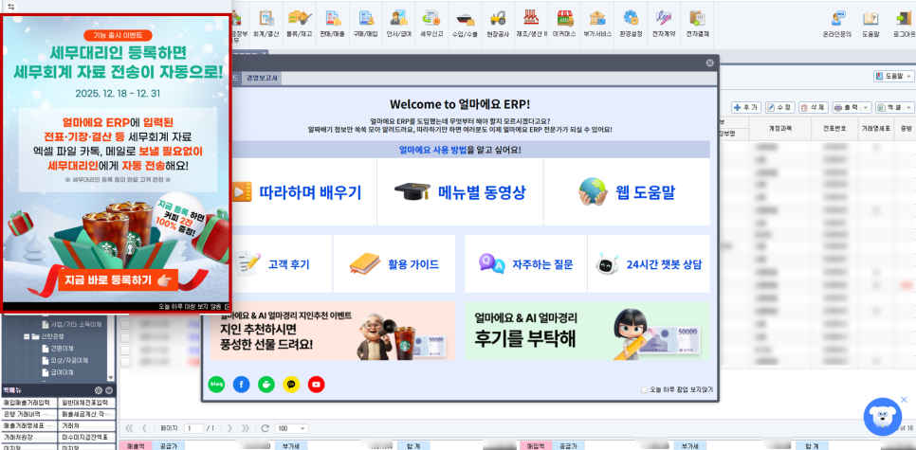This screenshot has height=450, width=916.
Task: Open the Facebook social icon
Action: (241, 384)
